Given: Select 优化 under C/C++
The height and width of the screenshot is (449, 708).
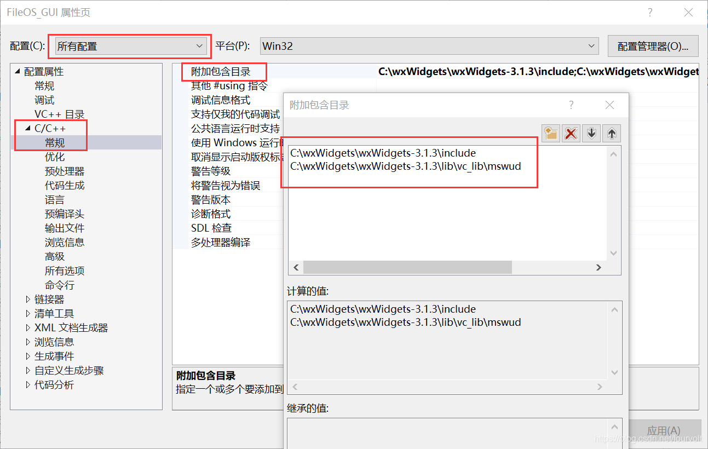Looking at the screenshot, I should point(55,157).
